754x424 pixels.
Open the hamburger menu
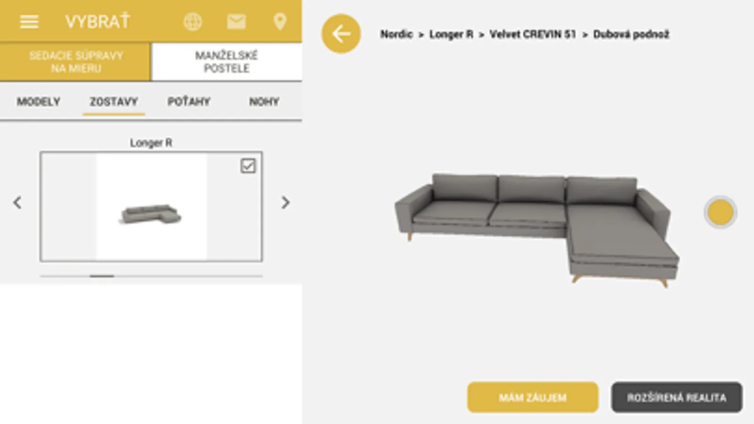click(29, 22)
